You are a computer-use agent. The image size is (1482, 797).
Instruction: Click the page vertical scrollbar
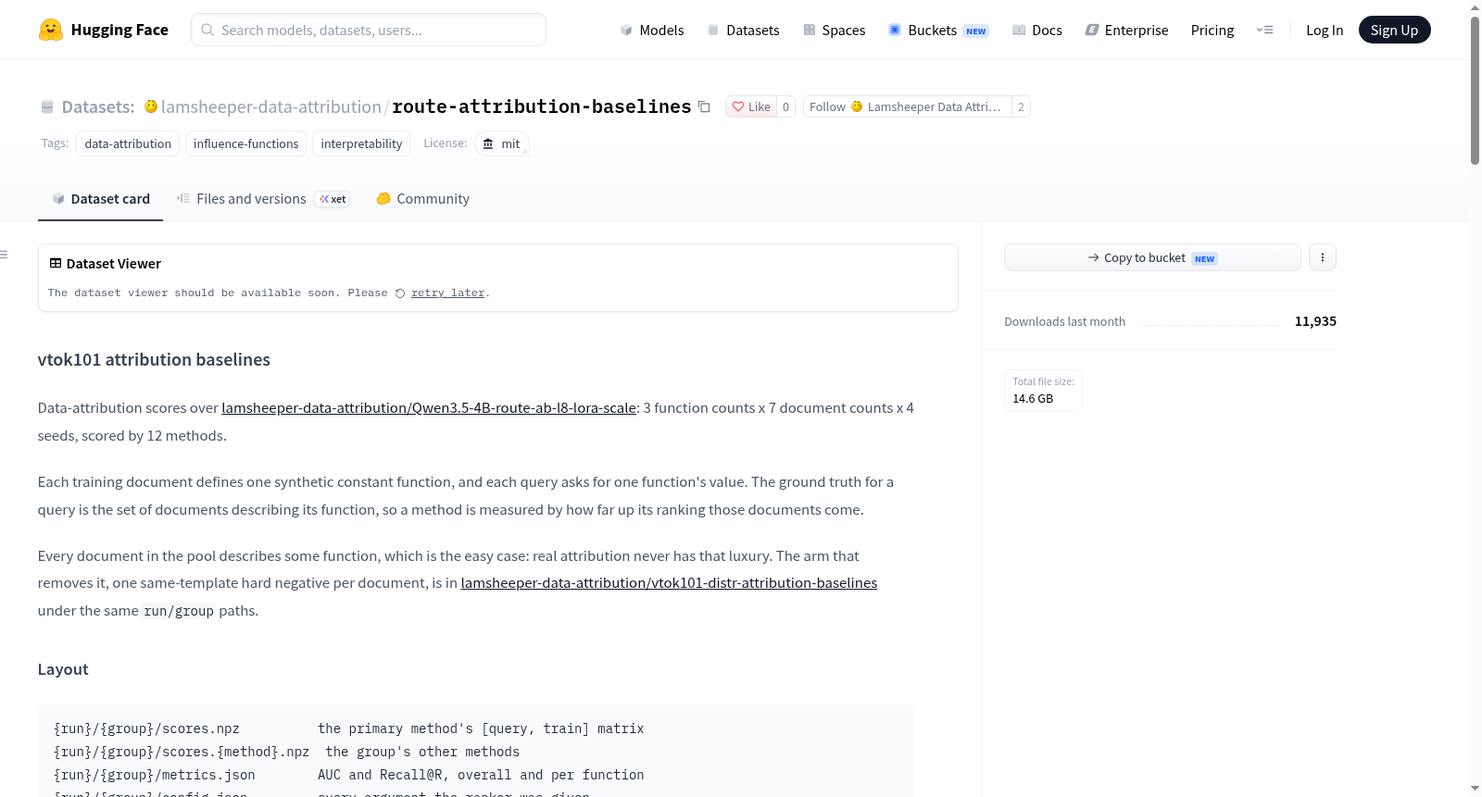tap(1475, 91)
